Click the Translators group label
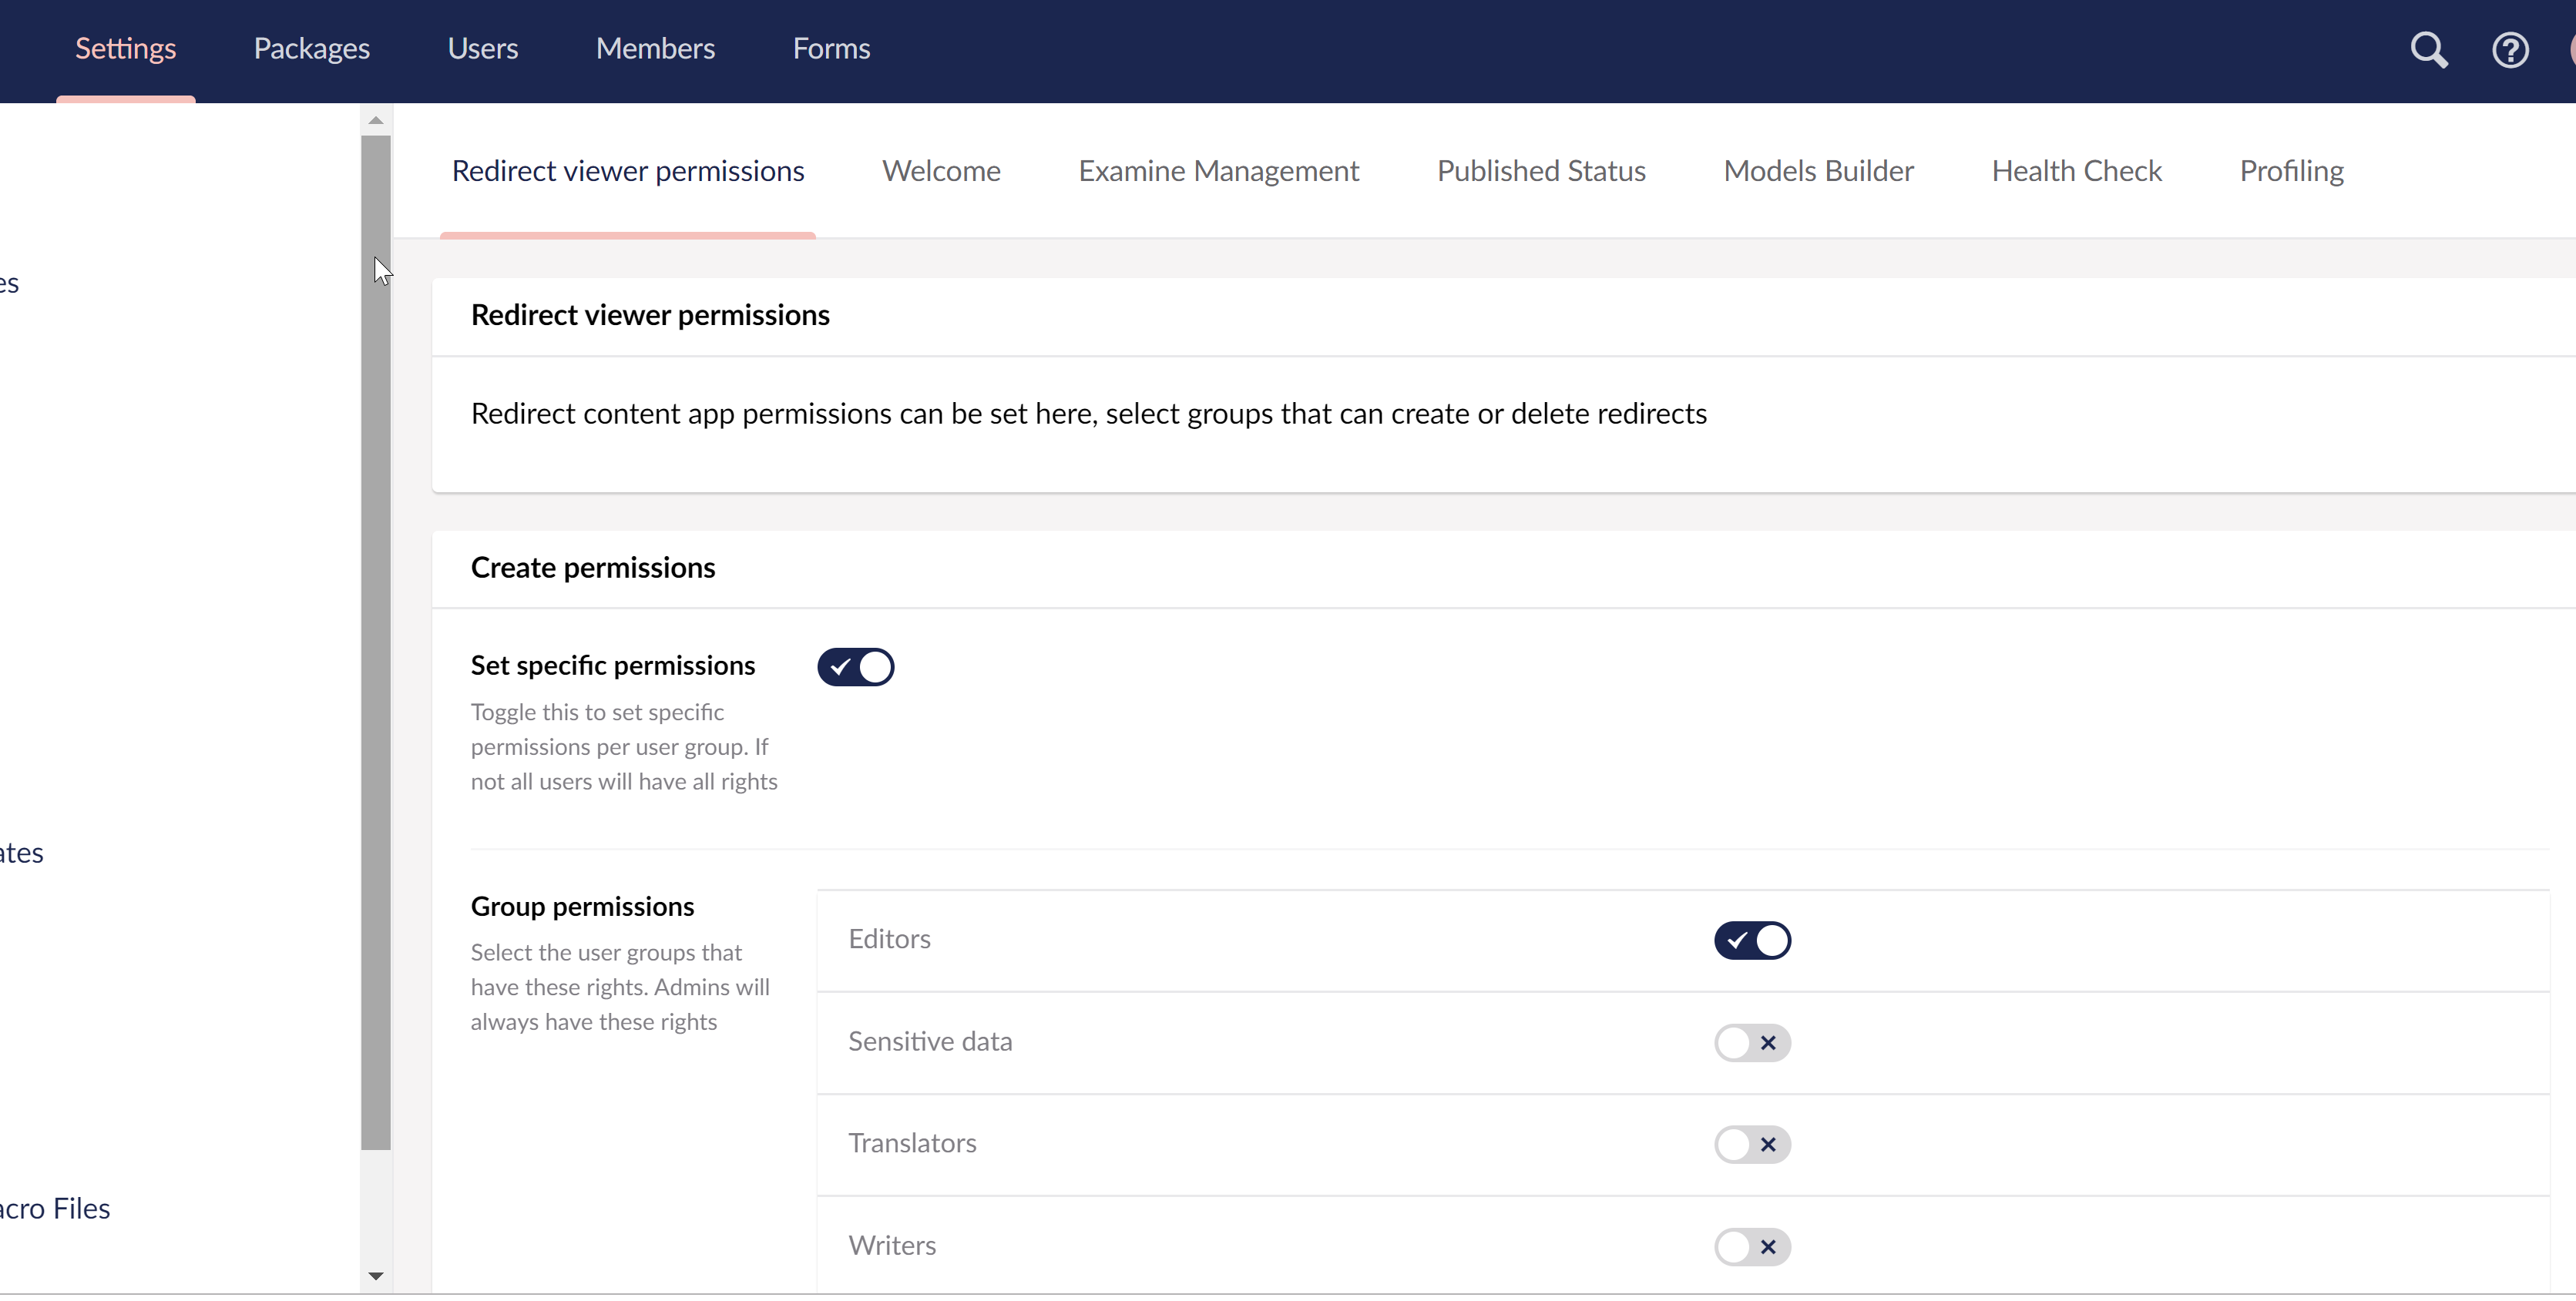This screenshot has height=1301, width=2576. (x=912, y=1142)
